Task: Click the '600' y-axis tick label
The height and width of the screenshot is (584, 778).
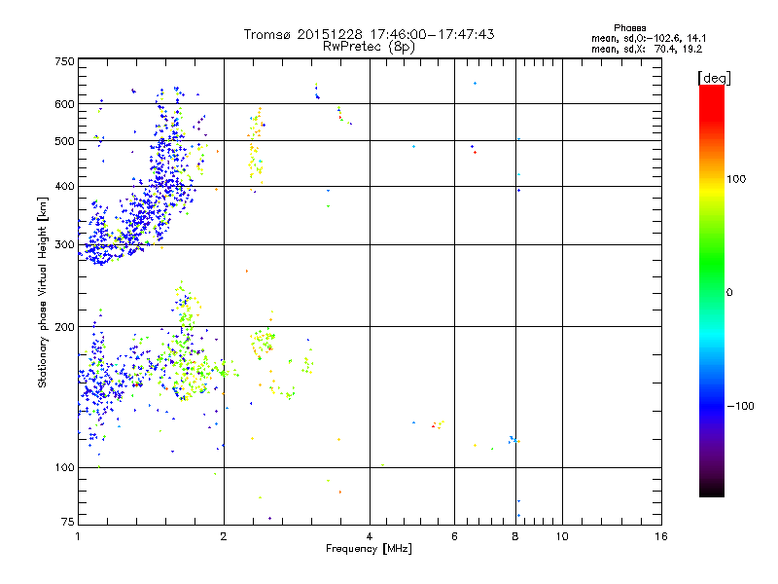Action: coord(64,104)
